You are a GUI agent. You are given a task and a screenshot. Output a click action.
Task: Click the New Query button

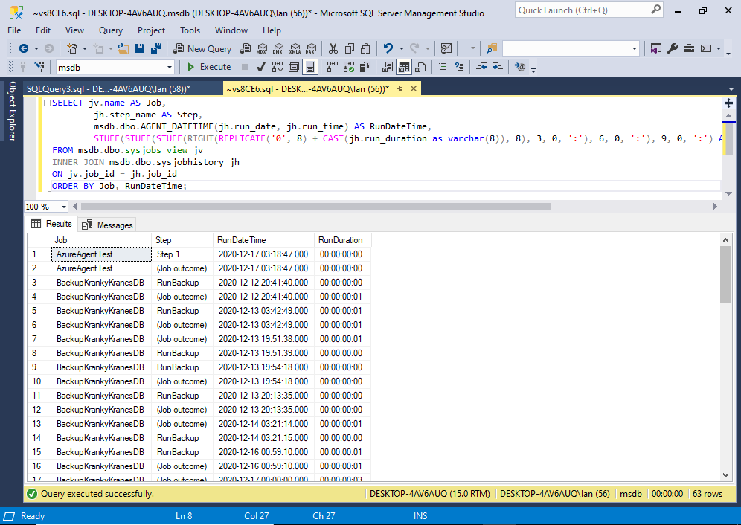202,48
